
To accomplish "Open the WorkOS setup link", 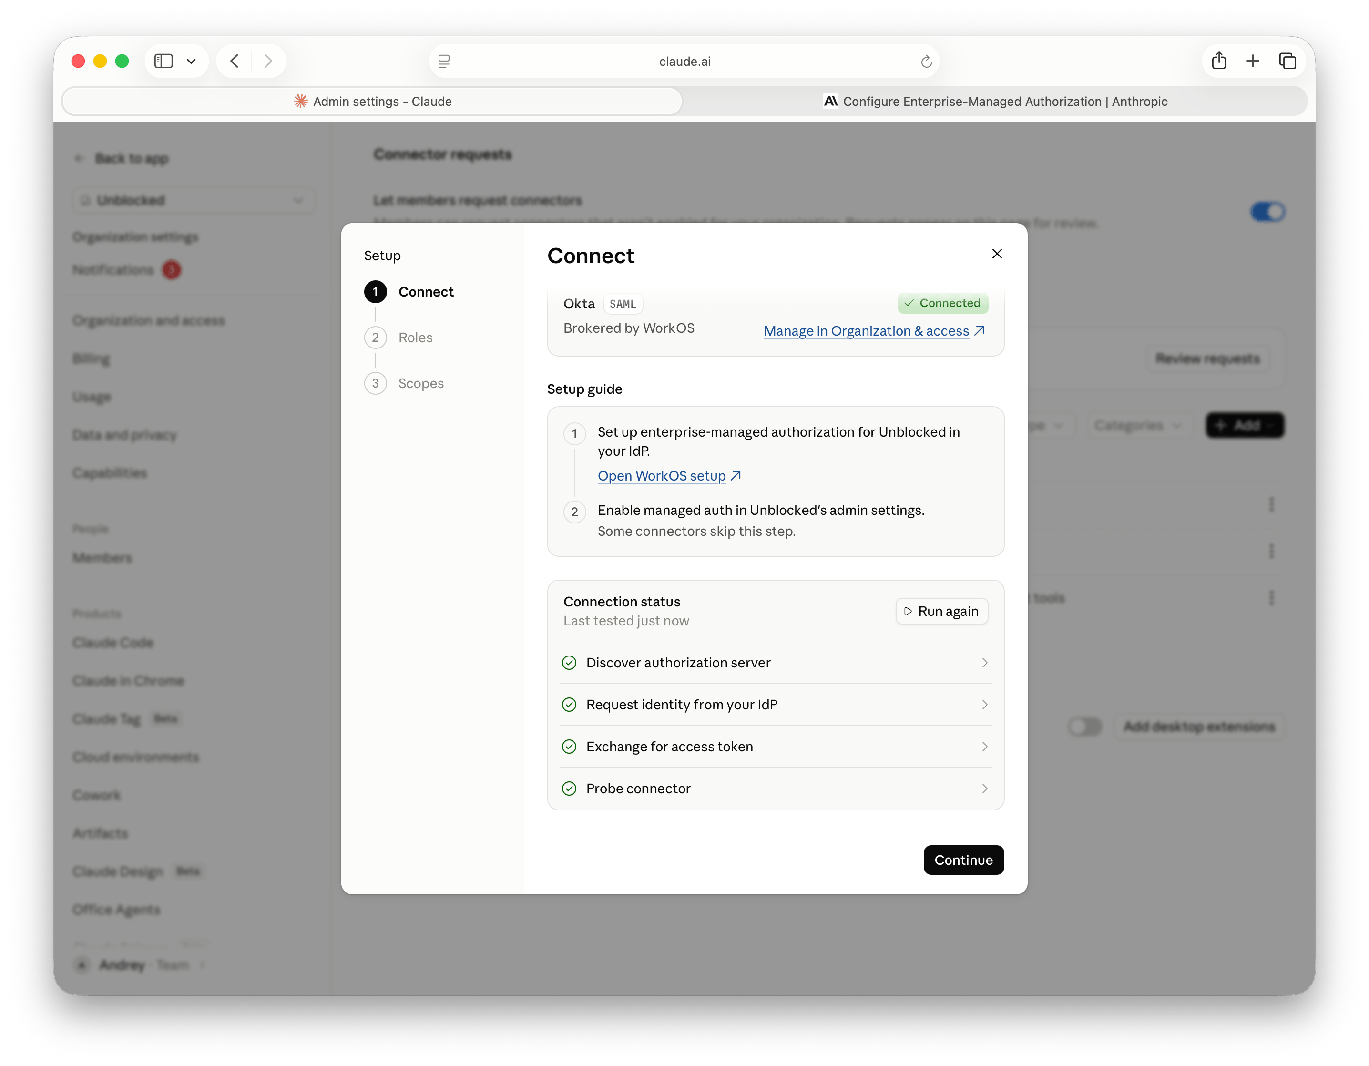I will click(669, 476).
